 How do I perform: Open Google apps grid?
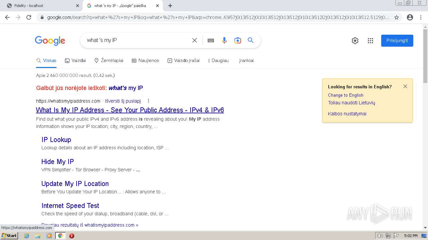(370, 41)
